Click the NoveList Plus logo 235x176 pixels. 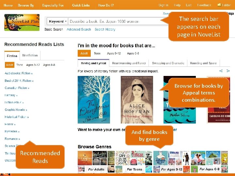point(22,22)
